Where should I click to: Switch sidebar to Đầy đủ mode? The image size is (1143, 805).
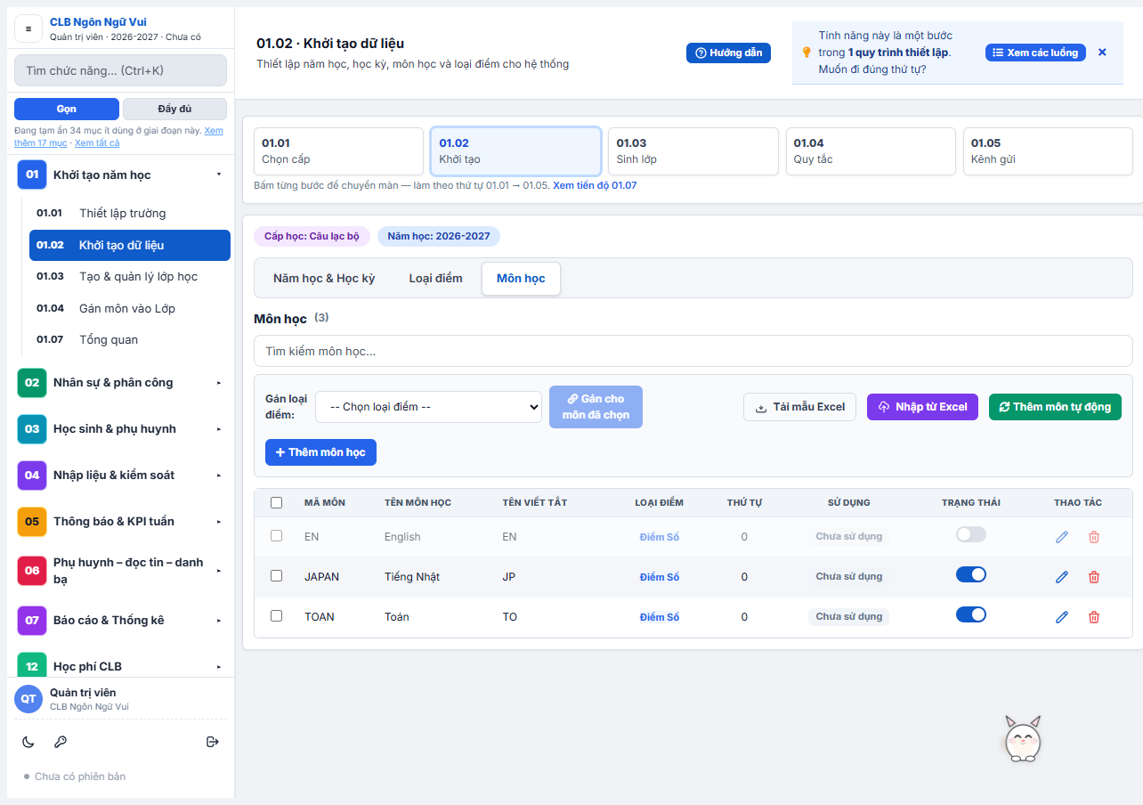point(174,109)
